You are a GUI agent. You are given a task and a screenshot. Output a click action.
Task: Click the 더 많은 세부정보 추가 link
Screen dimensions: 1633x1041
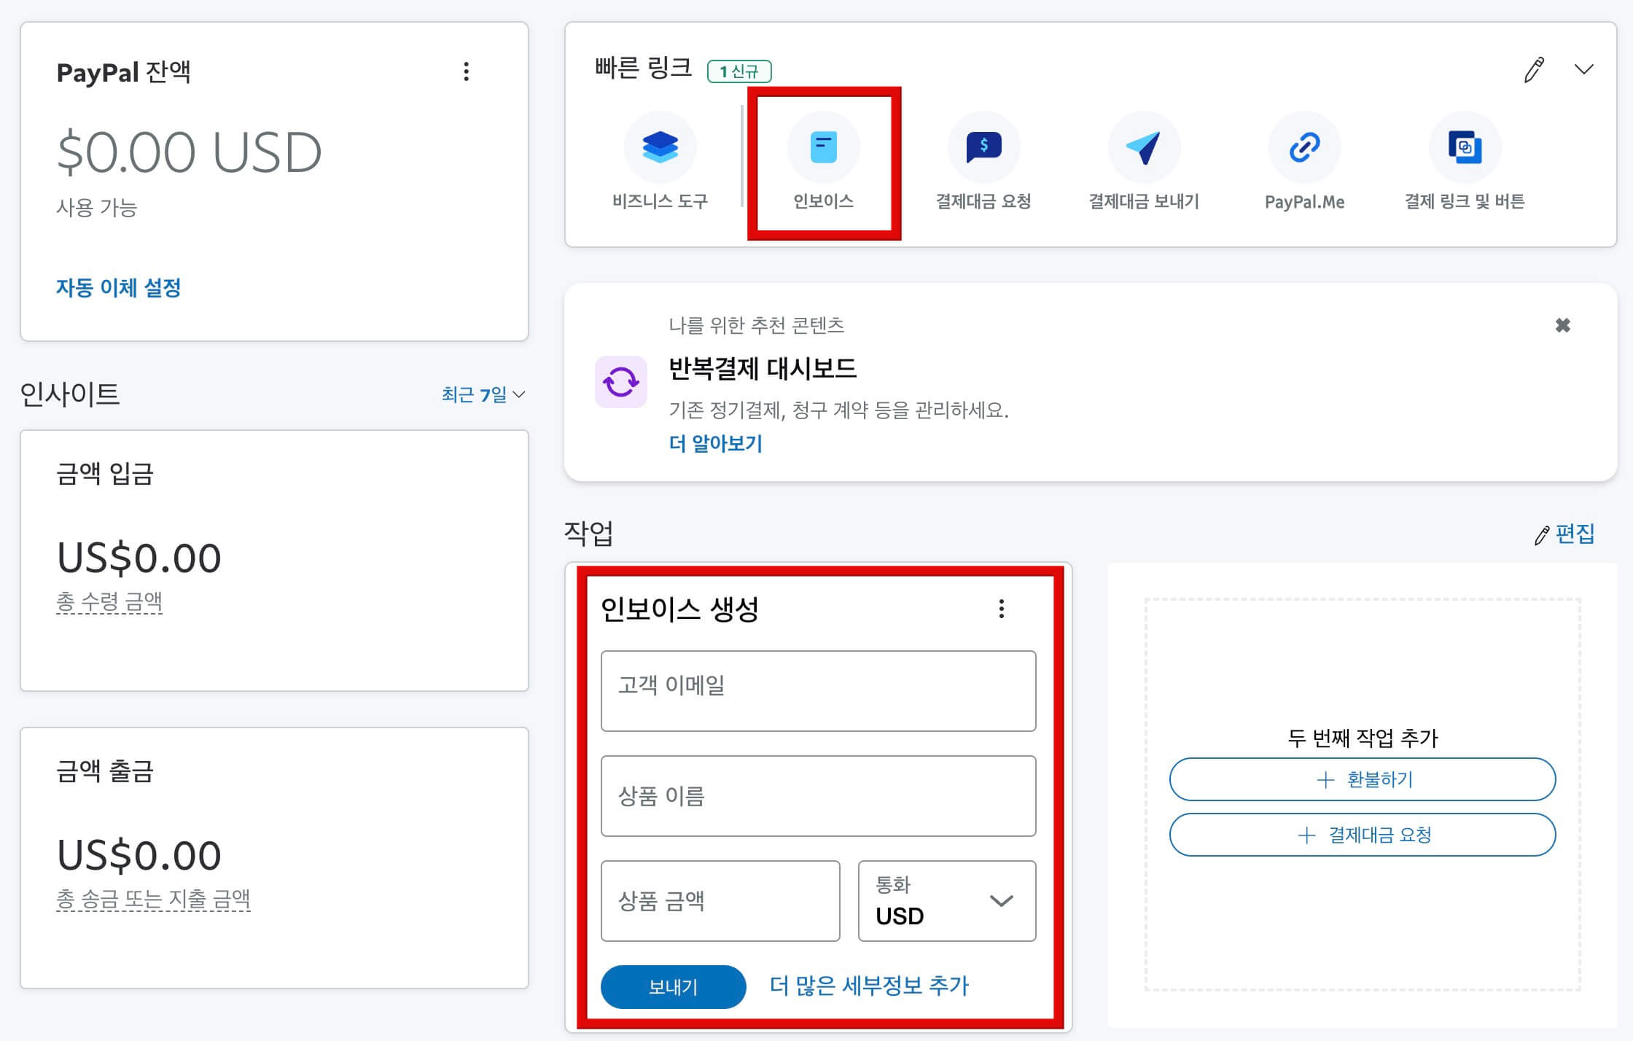tap(869, 986)
